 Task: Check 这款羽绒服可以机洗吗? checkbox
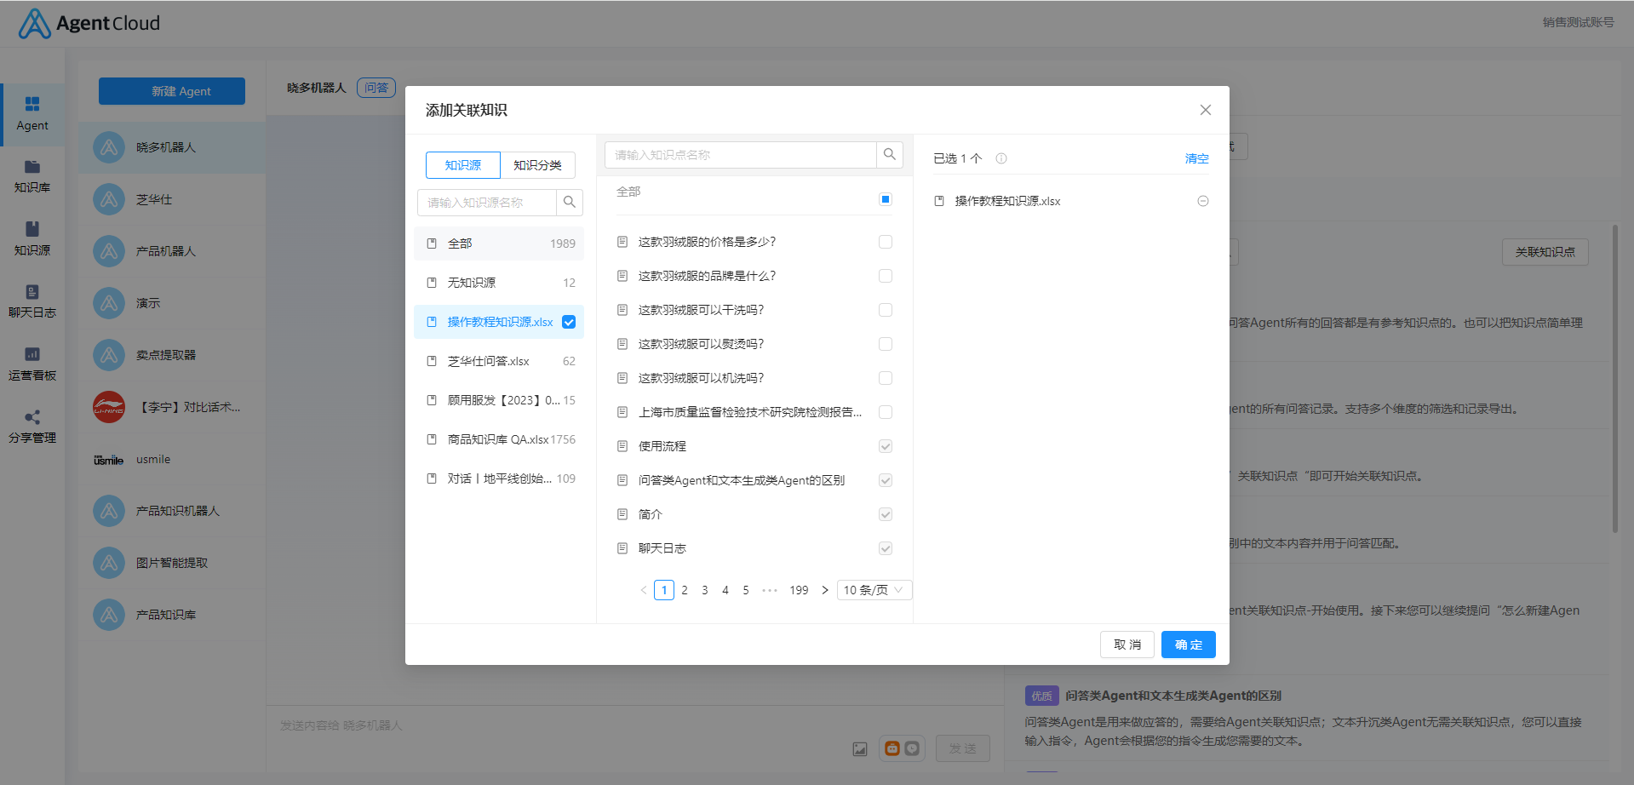[886, 378]
